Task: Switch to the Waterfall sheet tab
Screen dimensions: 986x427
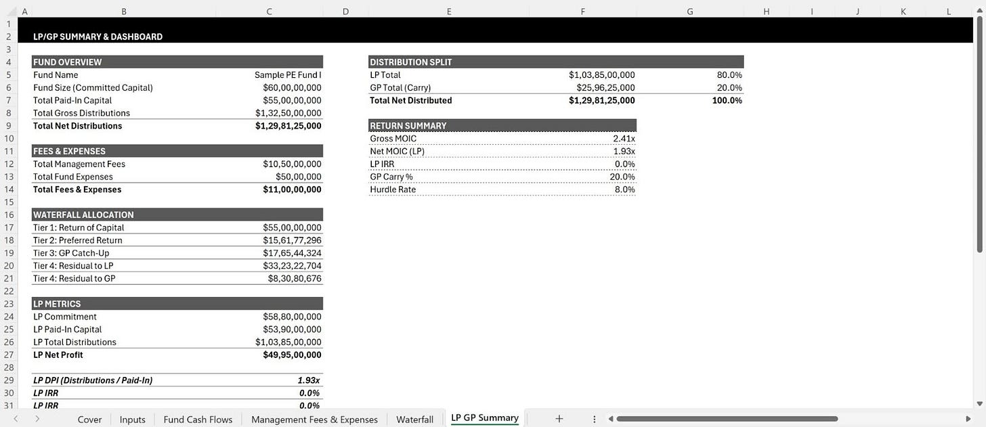Action: click(414, 420)
